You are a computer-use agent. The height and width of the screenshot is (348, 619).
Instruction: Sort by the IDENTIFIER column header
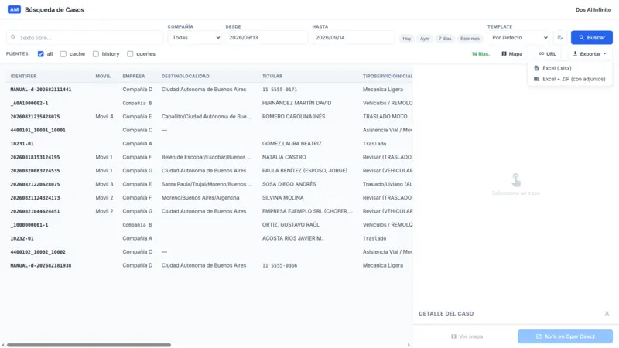[23, 76]
